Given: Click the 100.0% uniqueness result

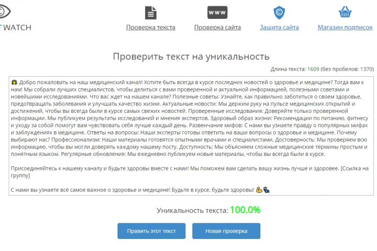Looking at the screenshot, I should tap(245, 210).
